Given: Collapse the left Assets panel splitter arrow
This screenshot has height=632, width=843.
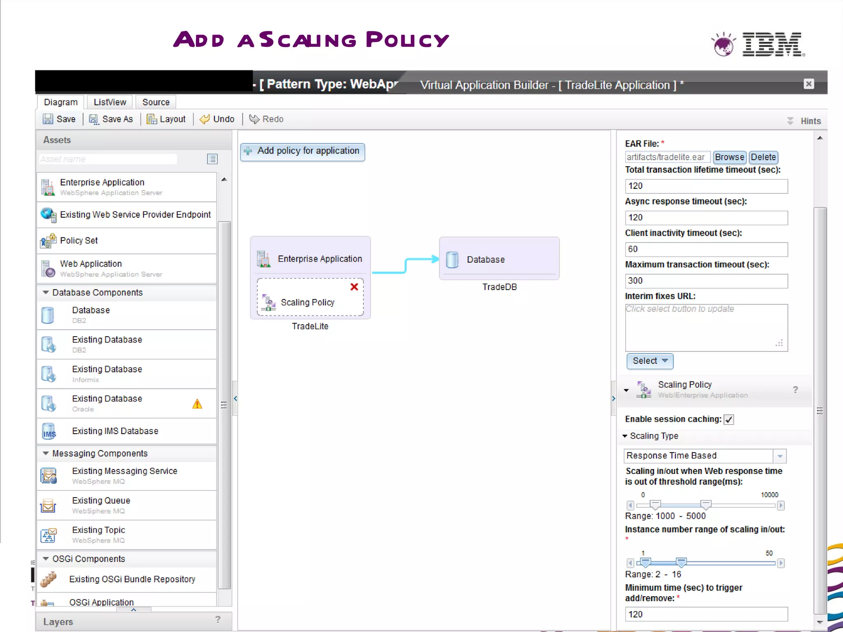Looking at the screenshot, I should pos(235,398).
